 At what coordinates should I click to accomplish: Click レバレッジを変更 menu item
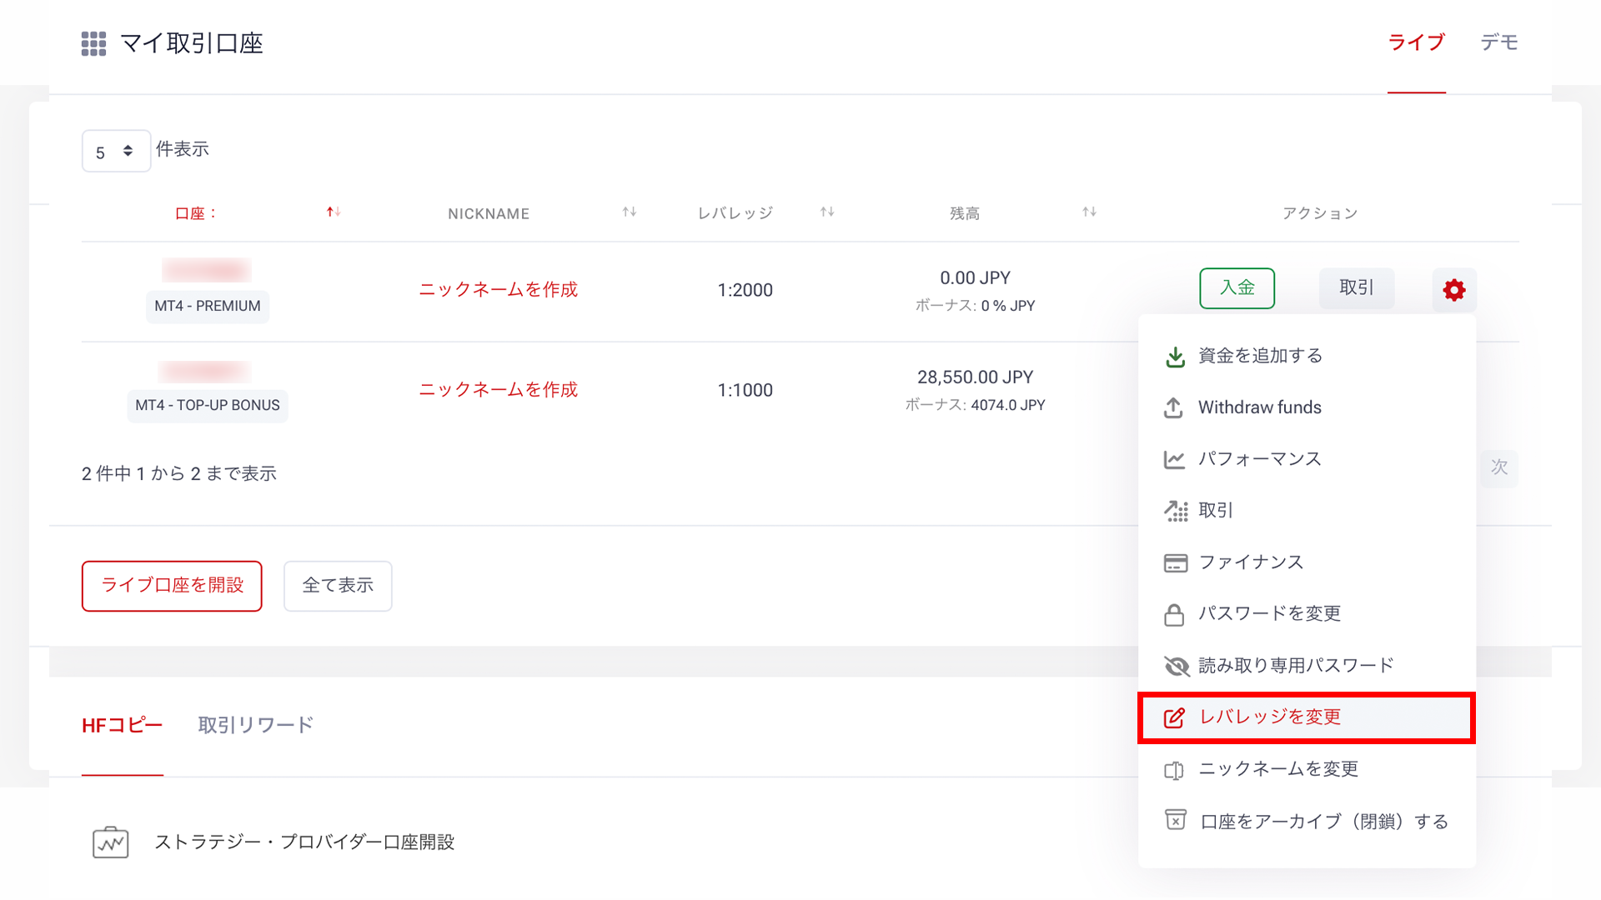click(x=1269, y=717)
